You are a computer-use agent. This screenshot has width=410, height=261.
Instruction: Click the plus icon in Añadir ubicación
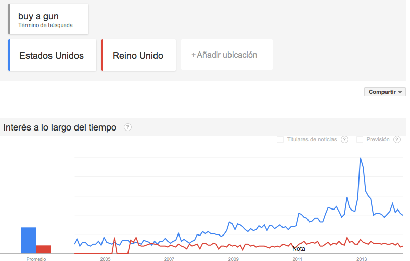pyautogui.click(x=193, y=55)
